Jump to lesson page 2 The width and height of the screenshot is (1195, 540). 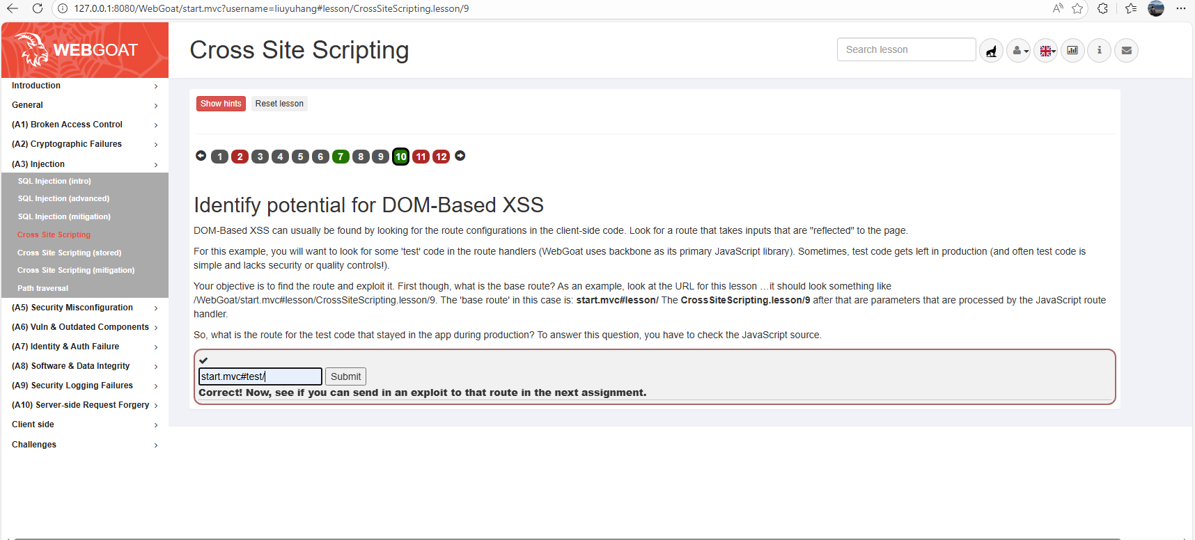240,157
